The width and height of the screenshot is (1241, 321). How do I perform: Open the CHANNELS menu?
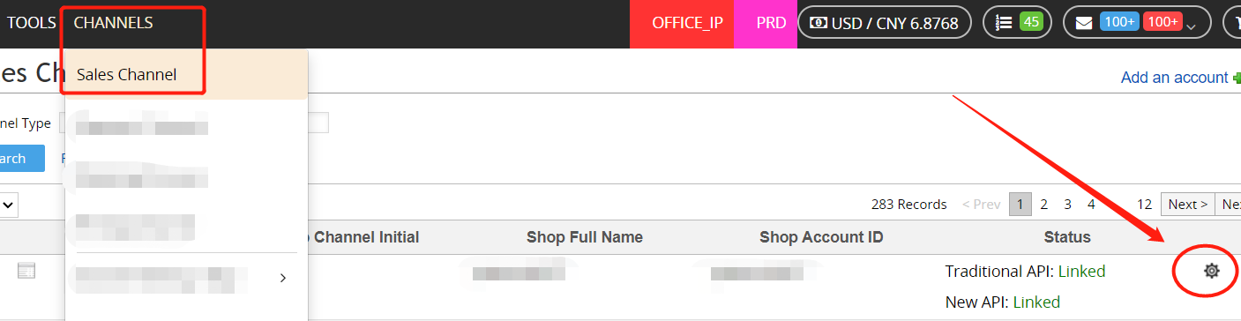pos(113,23)
